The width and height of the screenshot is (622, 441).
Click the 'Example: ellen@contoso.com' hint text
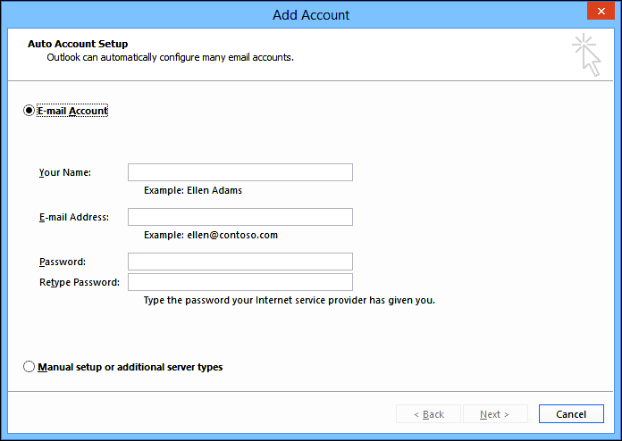click(211, 235)
